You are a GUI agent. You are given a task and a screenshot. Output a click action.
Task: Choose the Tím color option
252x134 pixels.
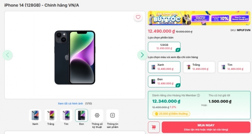click(234, 67)
